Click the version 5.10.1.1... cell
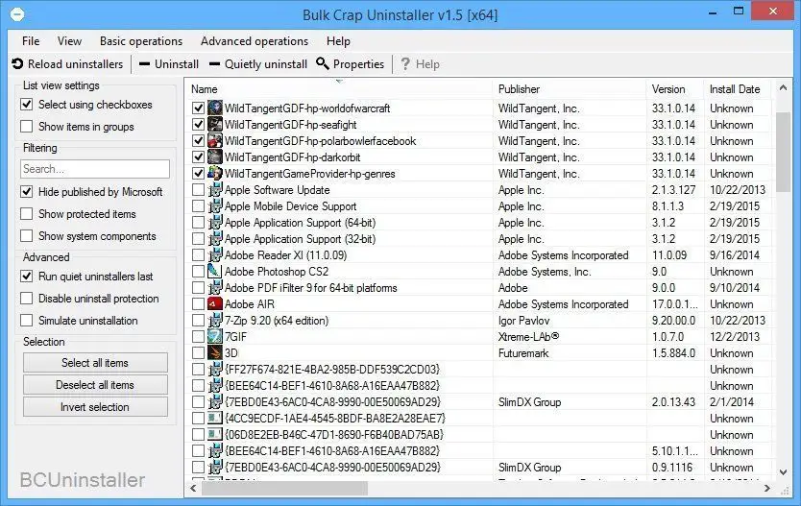This screenshot has height=506, width=801. click(675, 451)
